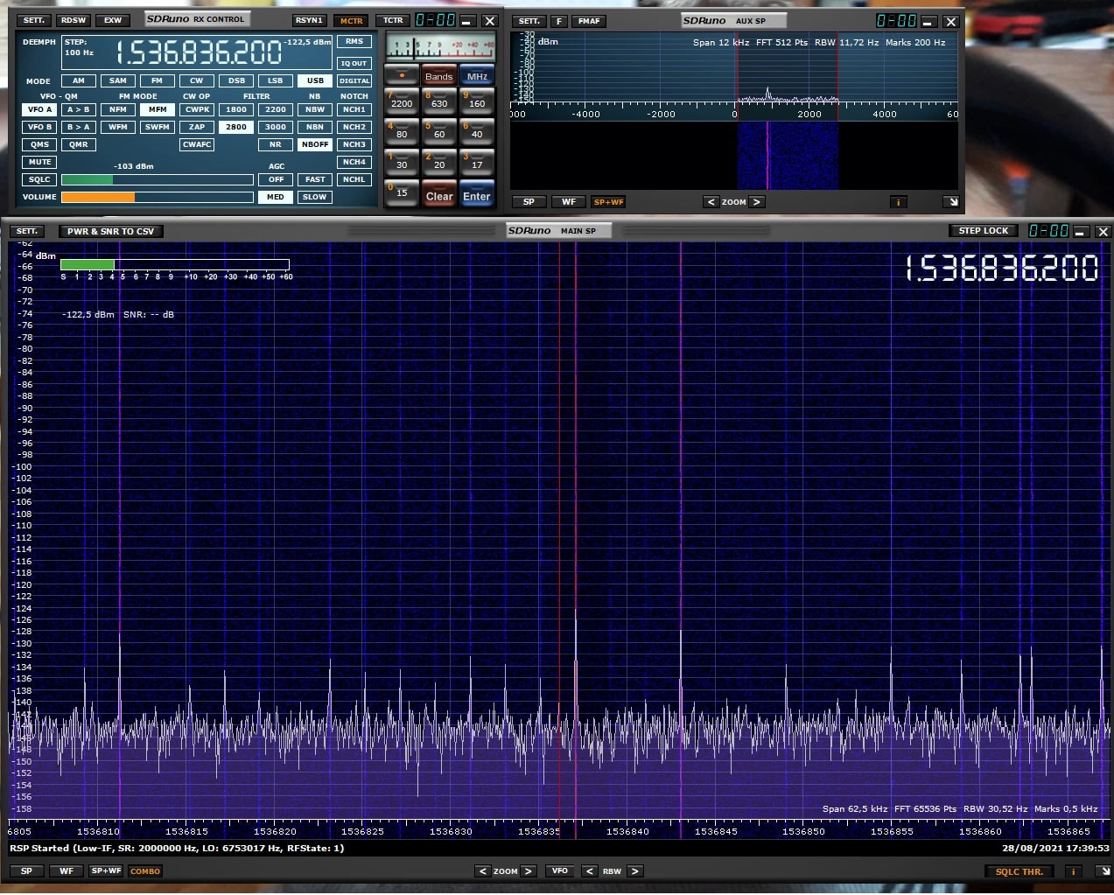The width and height of the screenshot is (1114, 895).
Task: Click the PWR & SNR TO CSV button
Action: point(110,232)
